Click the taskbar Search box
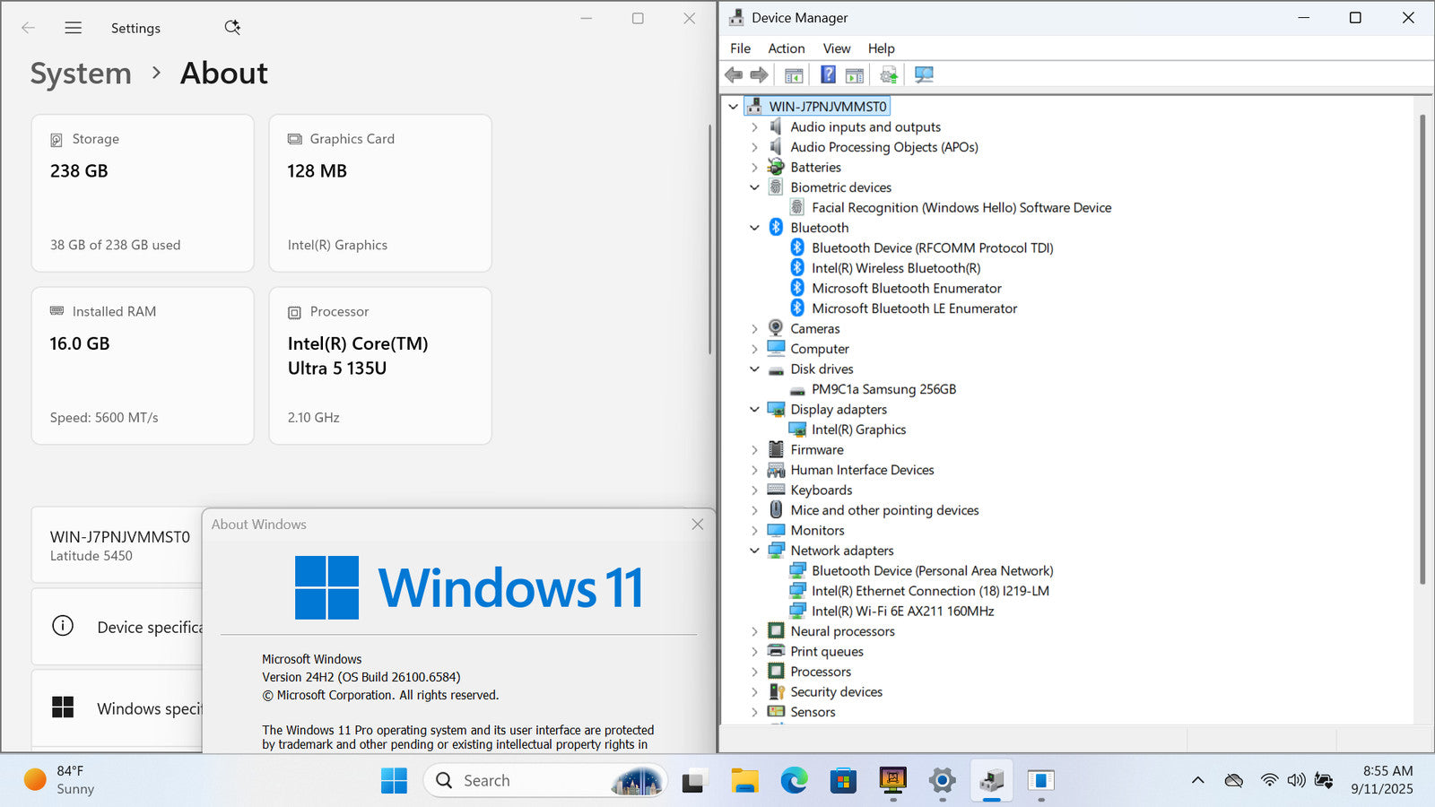Viewport: 1435px width, 807px height. click(545, 781)
